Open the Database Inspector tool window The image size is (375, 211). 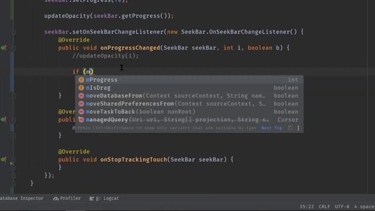(22, 198)
